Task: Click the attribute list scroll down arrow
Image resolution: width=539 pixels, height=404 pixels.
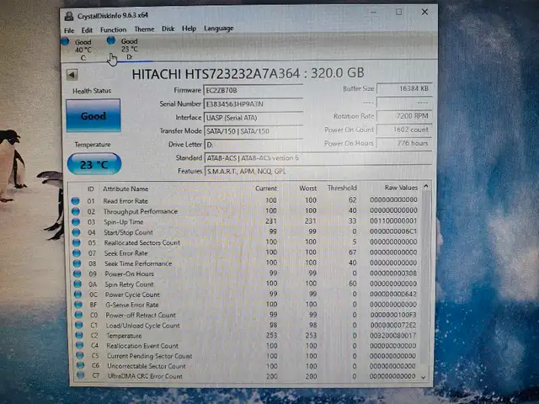Action: pos(424,377)
